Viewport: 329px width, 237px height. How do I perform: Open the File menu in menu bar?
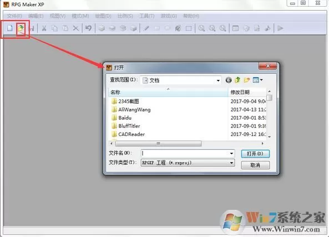pos(14,16)
